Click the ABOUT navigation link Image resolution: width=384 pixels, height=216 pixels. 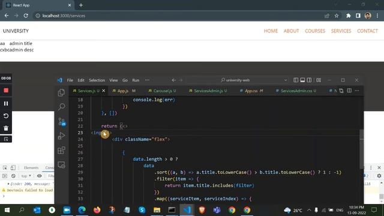[x=291, y=31]
